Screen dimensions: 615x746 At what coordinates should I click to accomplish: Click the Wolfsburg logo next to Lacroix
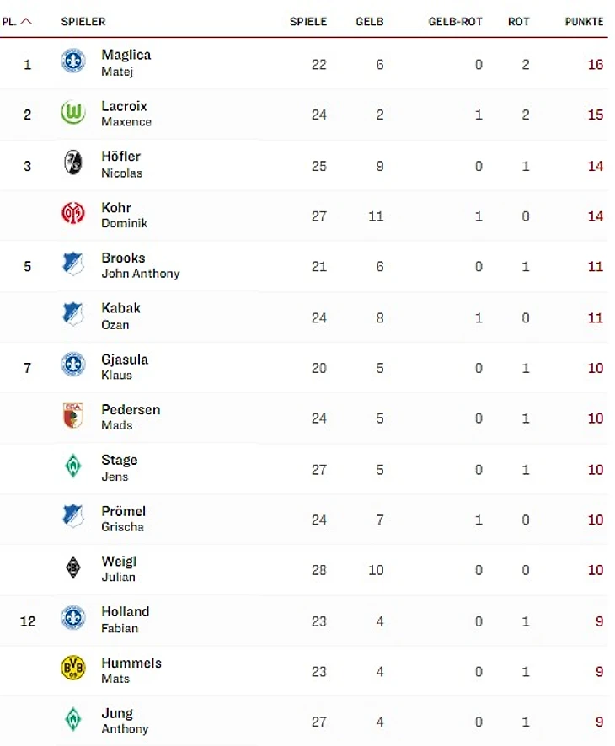(73, 113)
